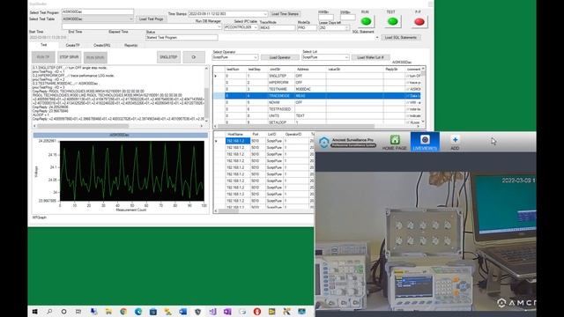Open the Select IPC table dropdown

pyautogui.click(x=241, y=27)
